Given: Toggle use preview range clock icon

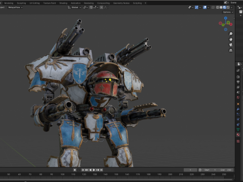Looking at the screenshot, I should 200,170.
